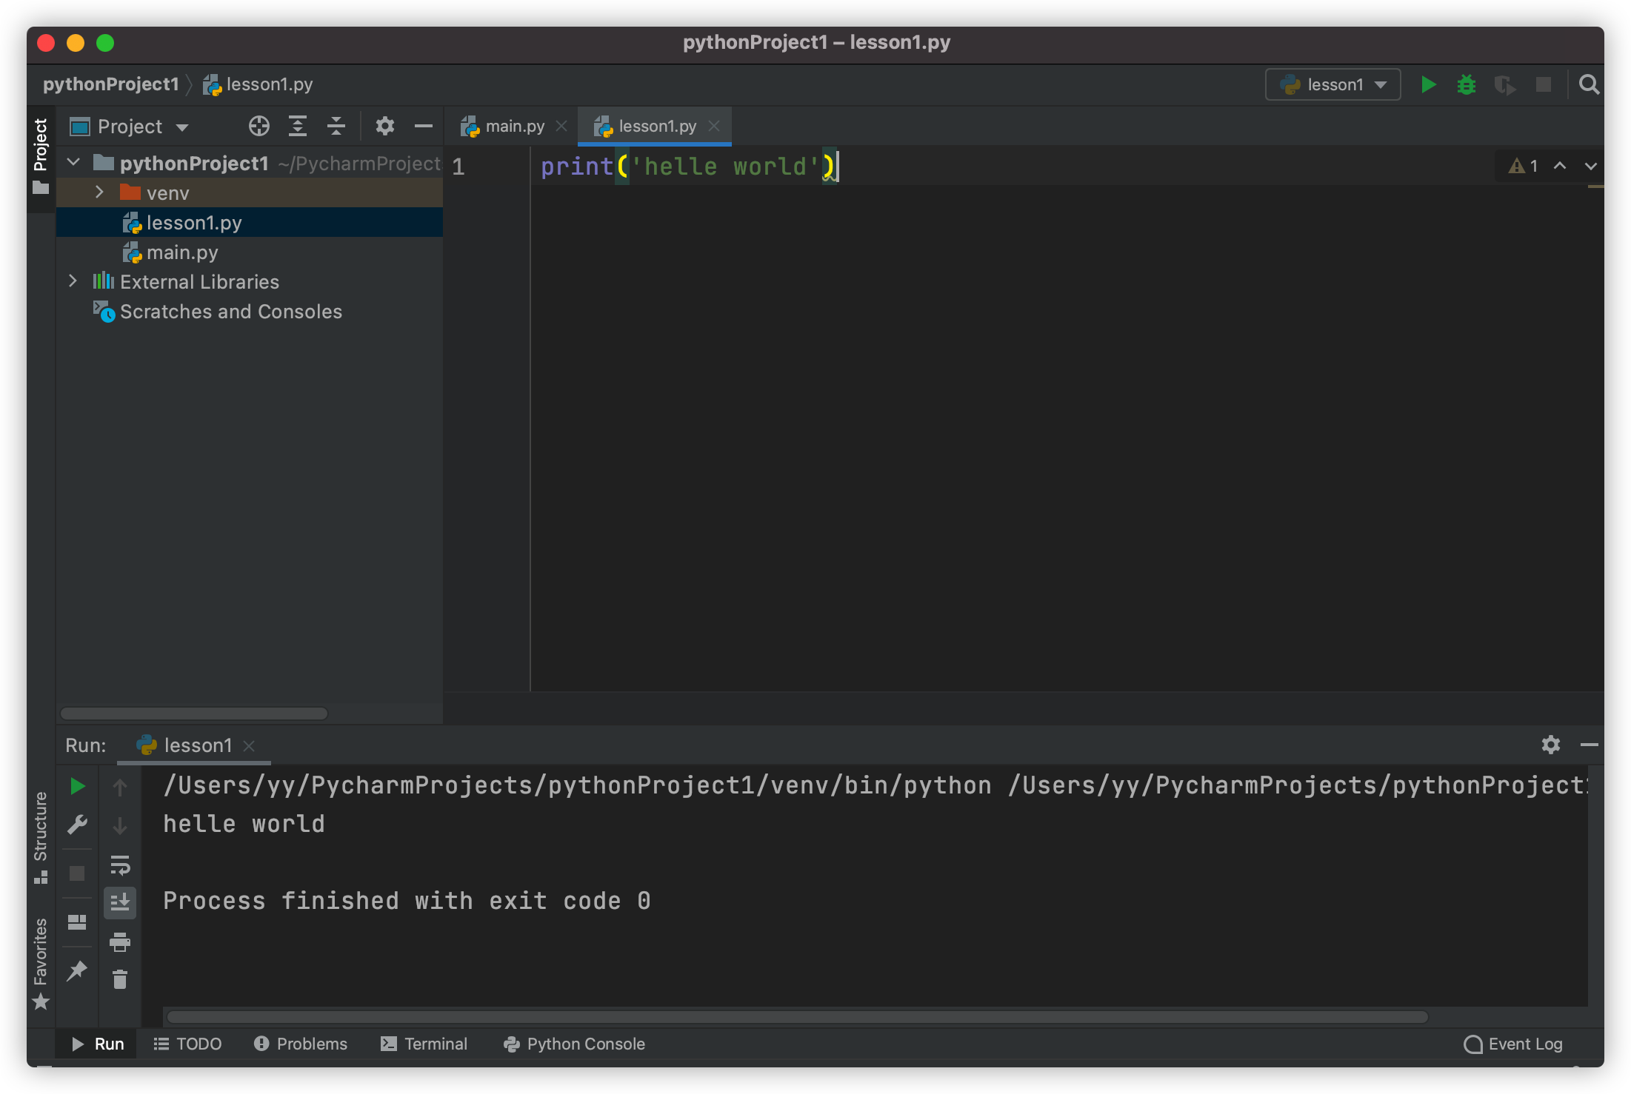Print run output with printer icon
Screen dimensions: 1631x1094
tap(120, 942)
